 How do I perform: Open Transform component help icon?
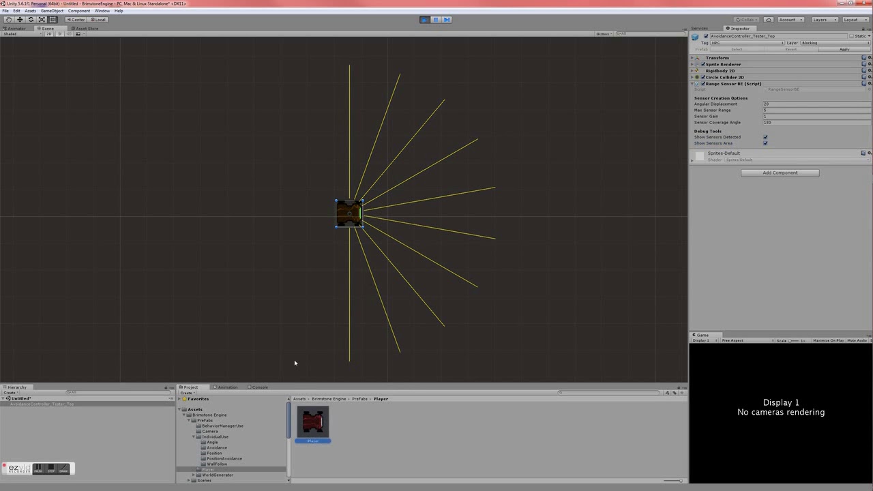coord(863,58)
